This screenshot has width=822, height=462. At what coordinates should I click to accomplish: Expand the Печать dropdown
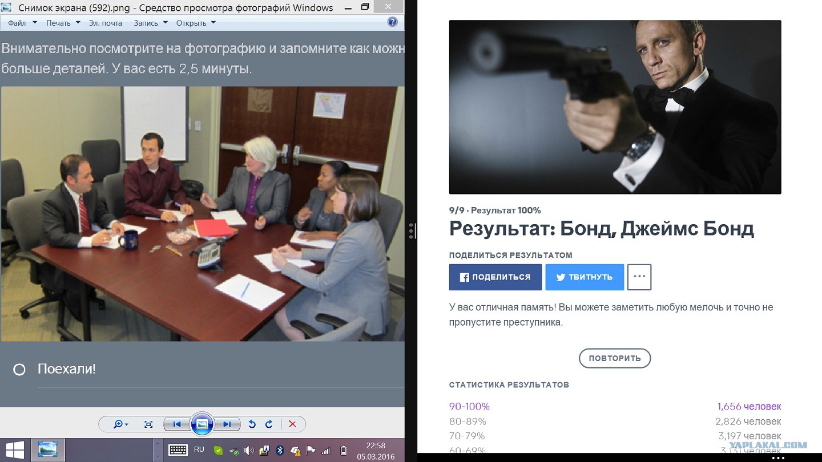pos(63,23)
